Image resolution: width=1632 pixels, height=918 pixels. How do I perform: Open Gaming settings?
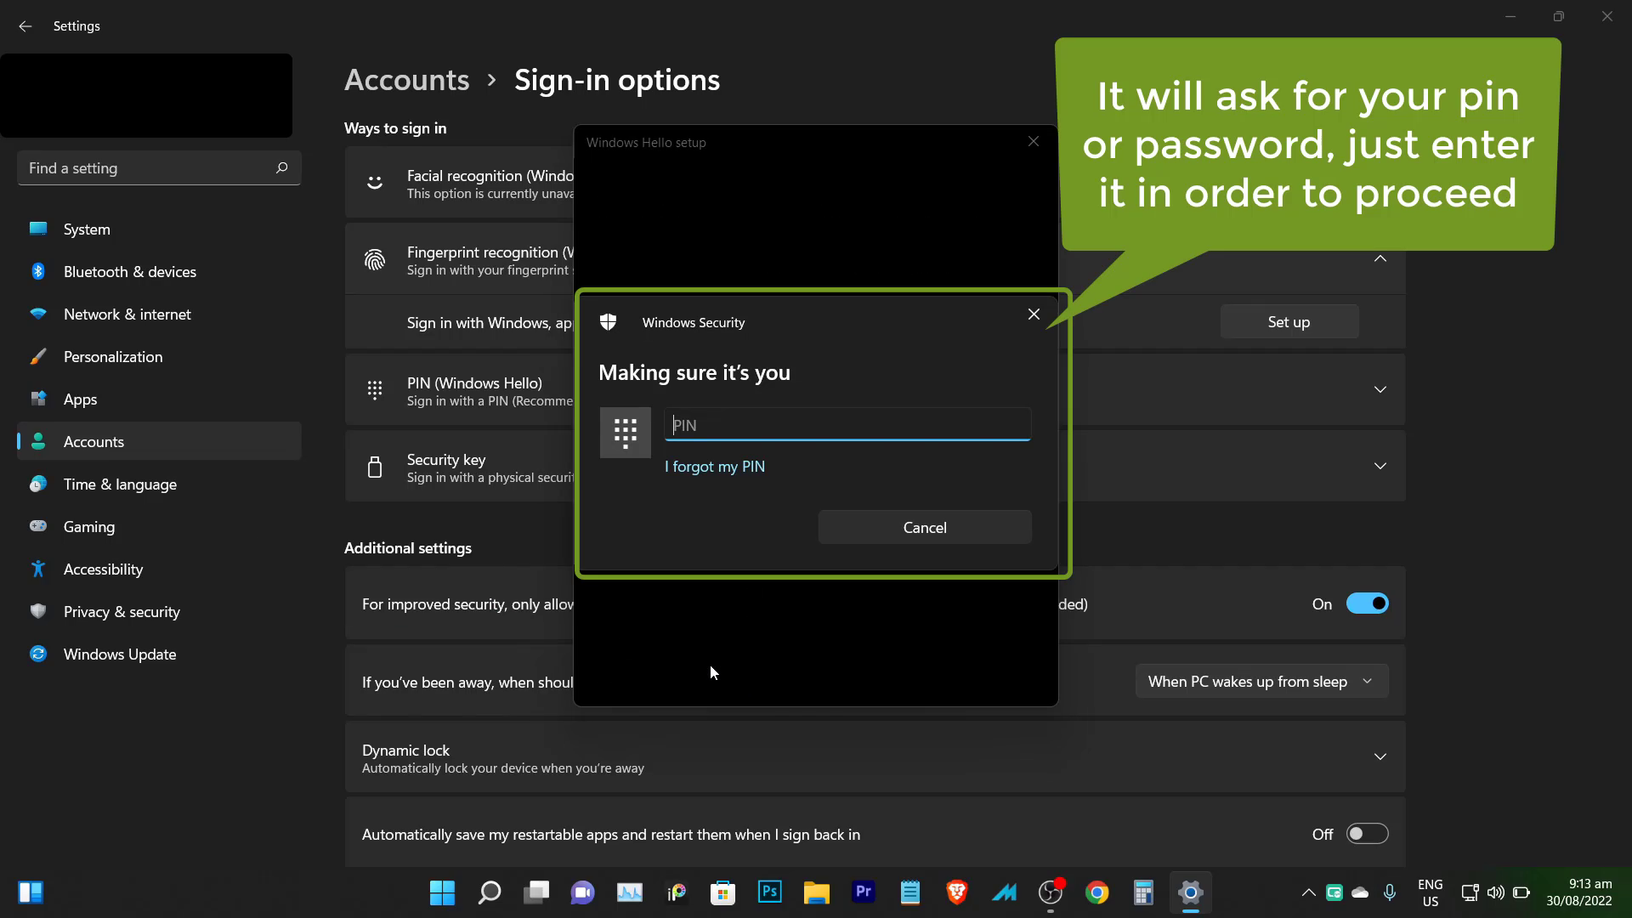tap(159, 527)
